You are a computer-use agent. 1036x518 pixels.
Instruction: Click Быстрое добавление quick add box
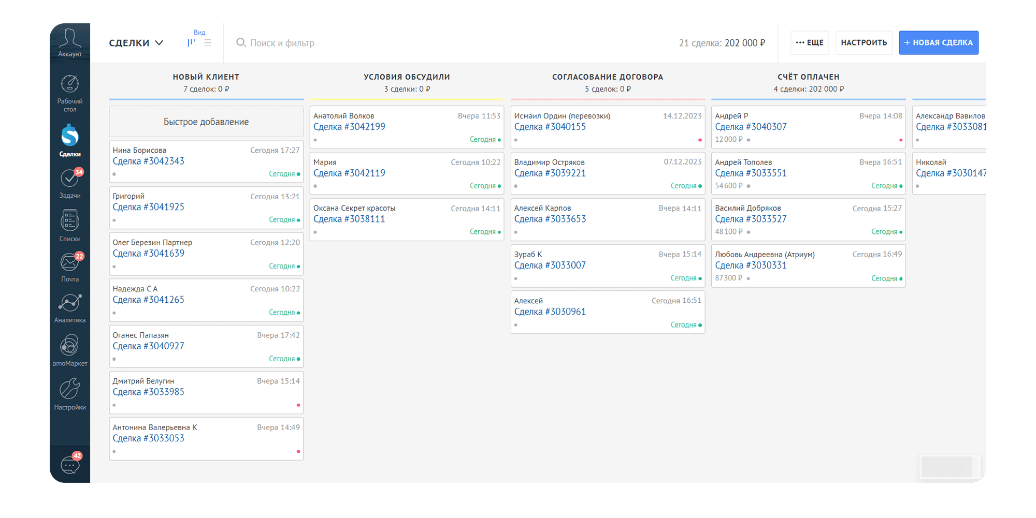(x=206, y=122)
